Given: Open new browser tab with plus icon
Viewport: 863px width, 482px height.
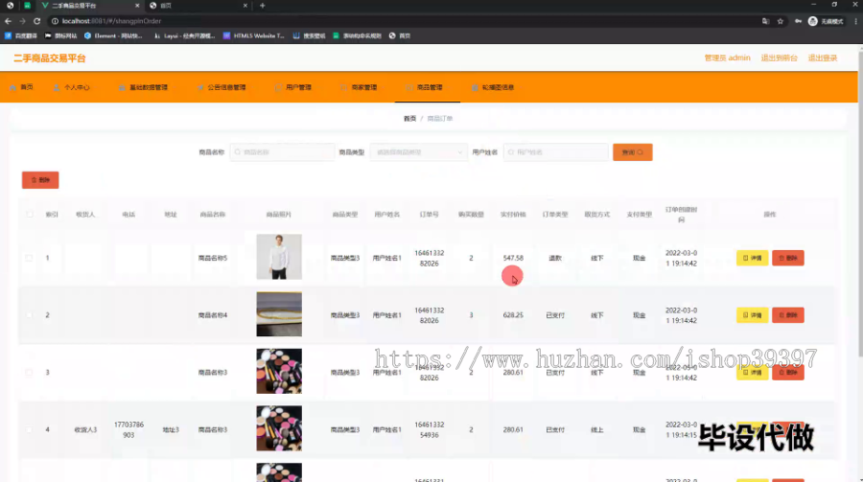Looking at the screenshot, I should point(263,6).
